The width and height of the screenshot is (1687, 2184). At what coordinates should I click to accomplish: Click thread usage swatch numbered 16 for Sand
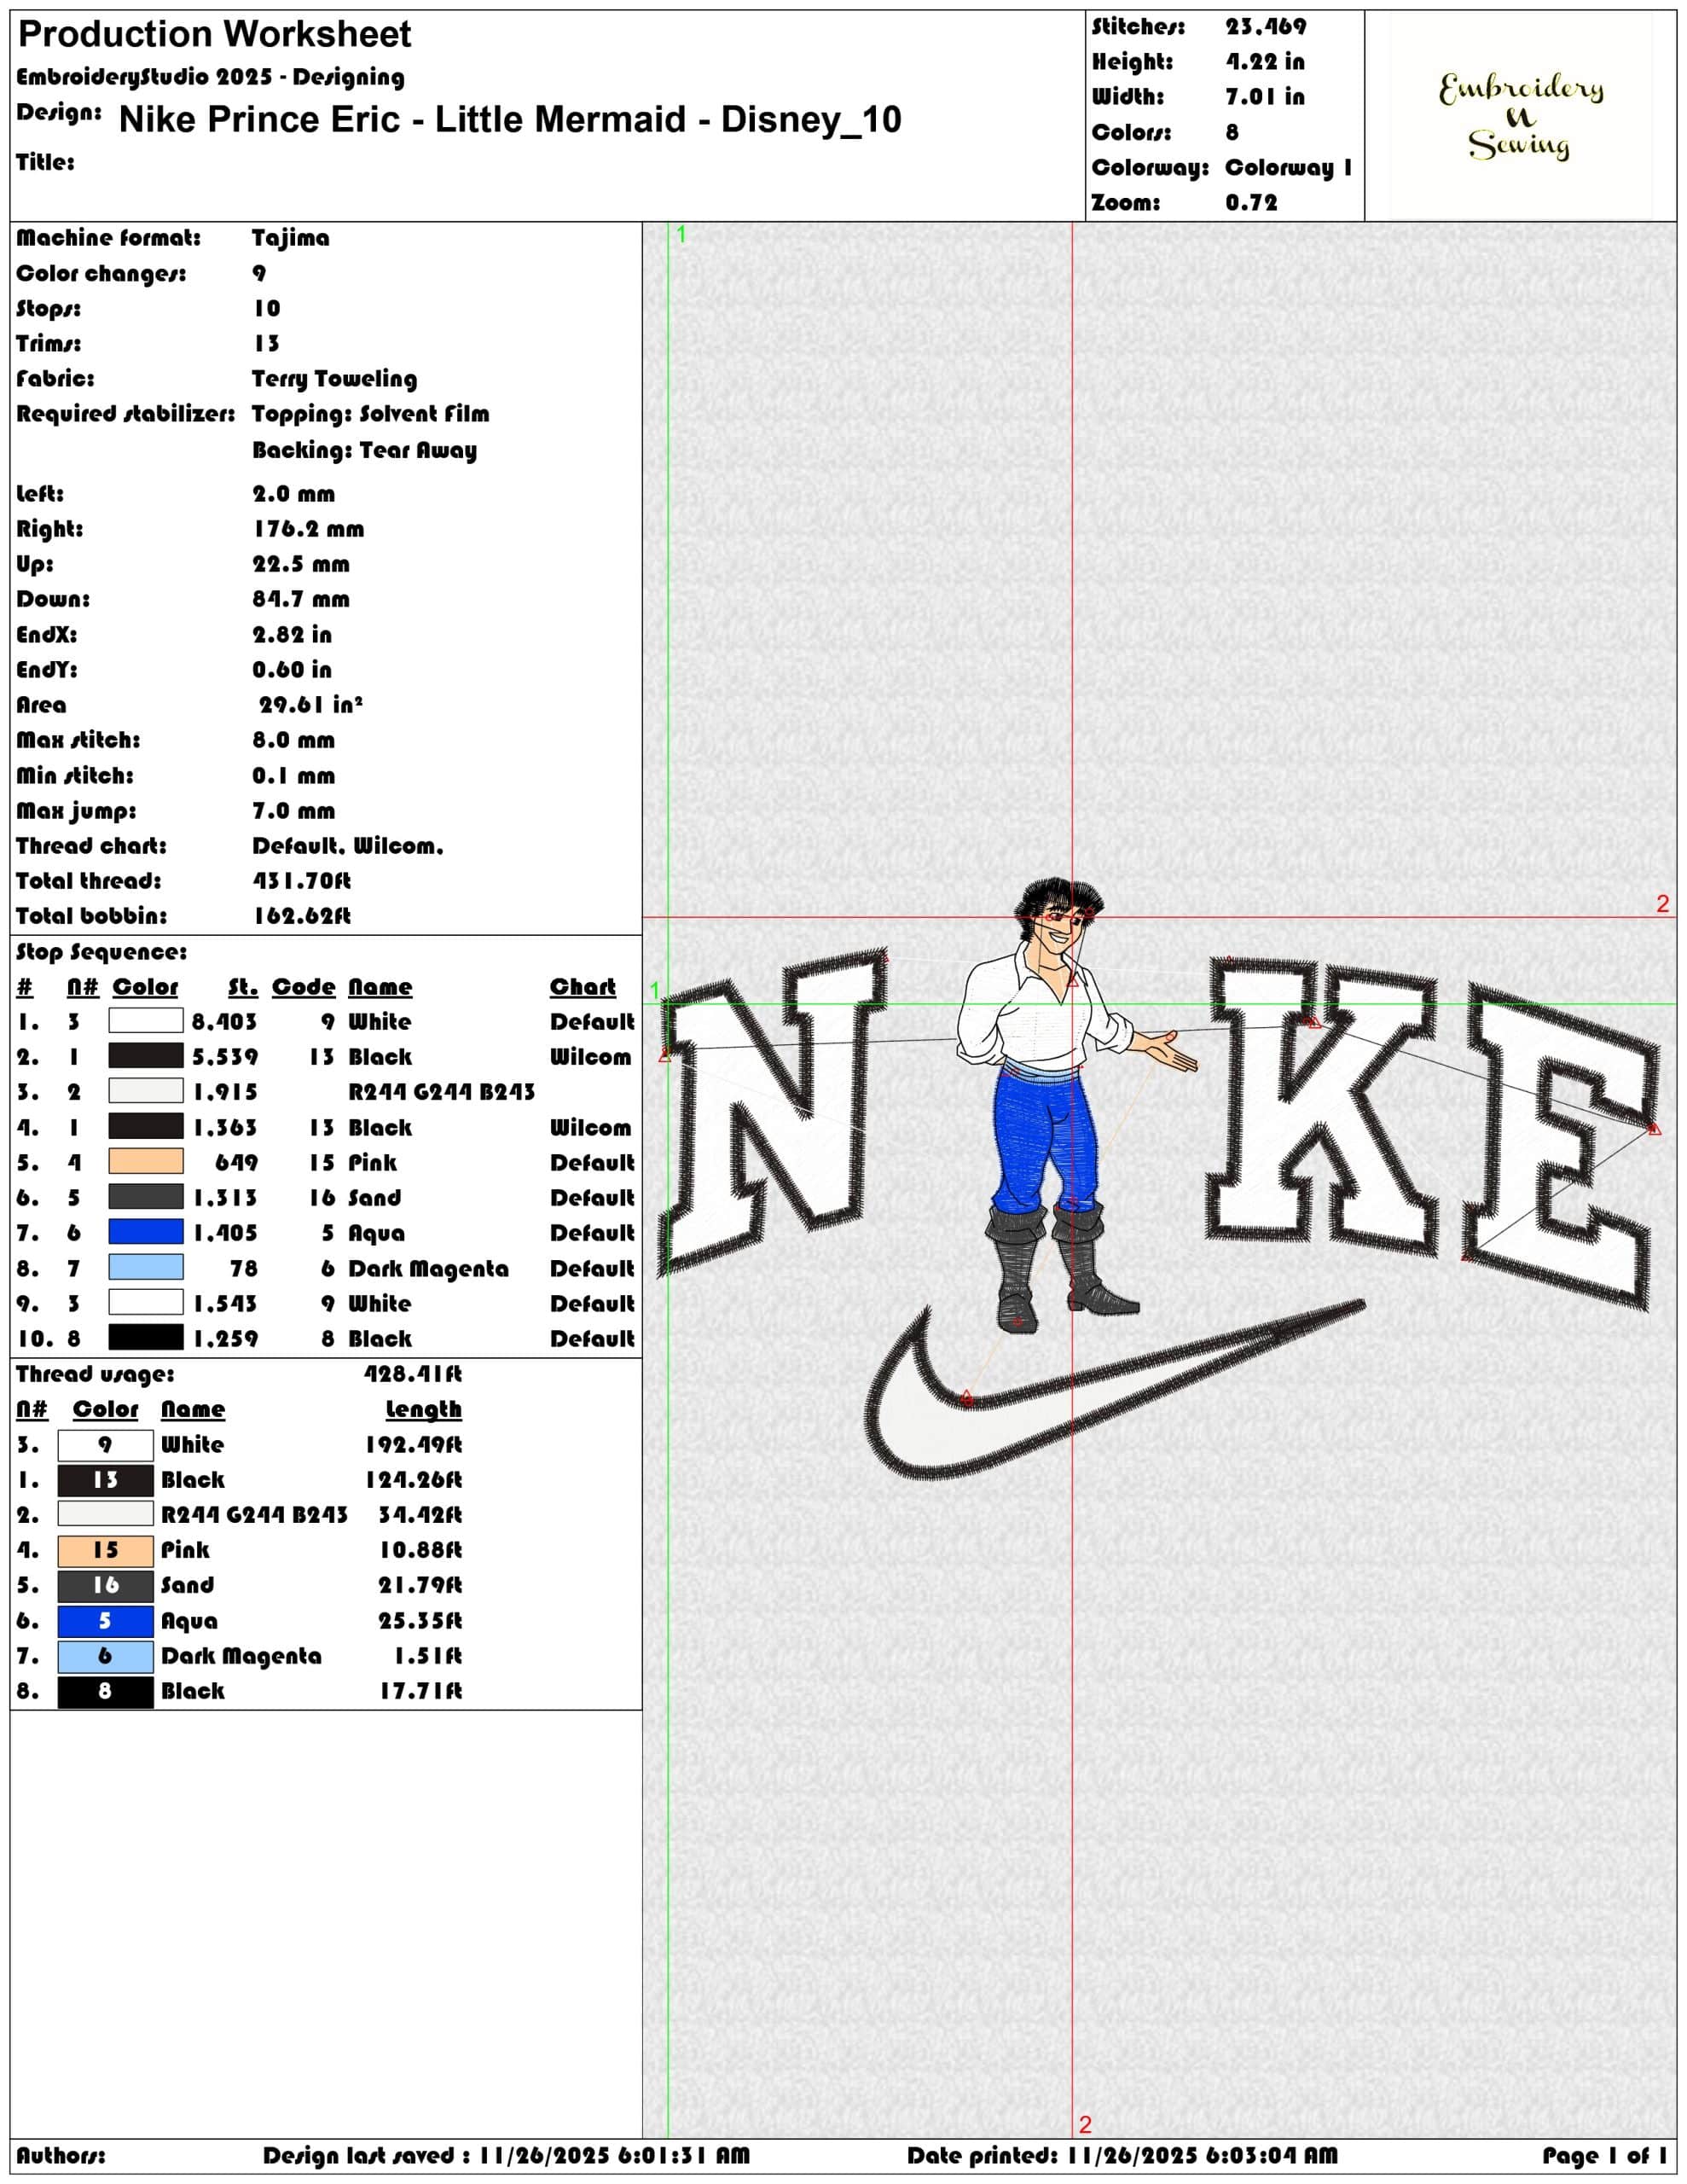point(106,1585)
